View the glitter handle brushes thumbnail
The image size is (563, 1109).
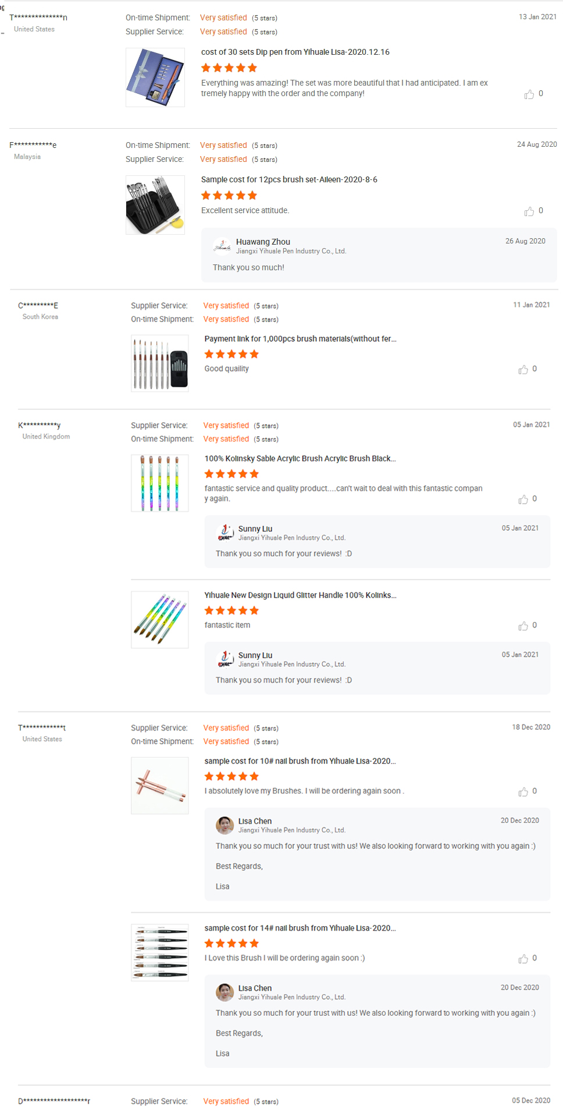click(160, 620)
